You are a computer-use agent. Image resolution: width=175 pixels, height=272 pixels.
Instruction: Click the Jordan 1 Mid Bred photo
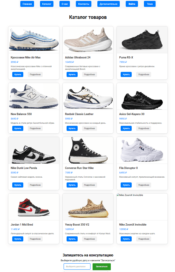pyautogui.click(x=34, y=207)
